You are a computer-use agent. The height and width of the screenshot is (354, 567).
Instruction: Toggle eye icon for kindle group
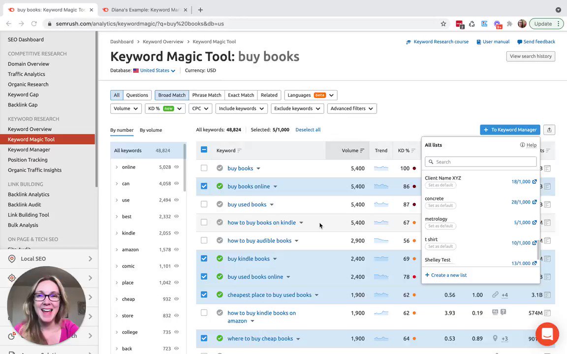coord(177,233)
